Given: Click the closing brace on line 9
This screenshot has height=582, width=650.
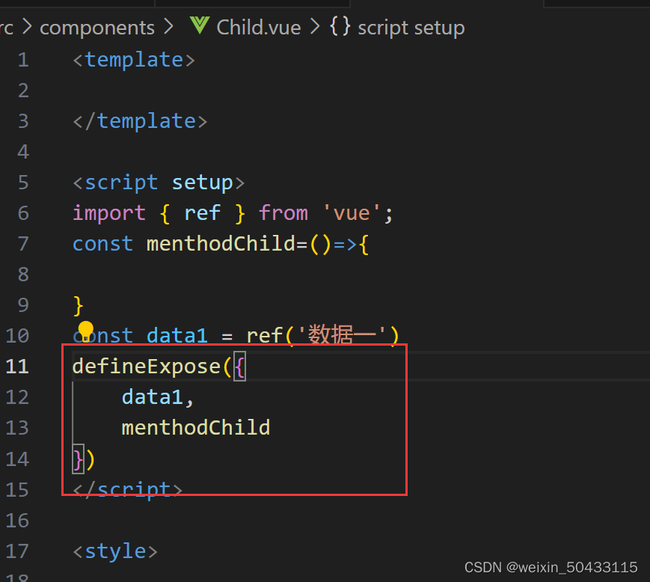Looking at the screenshot, I should (x=79, y=306).
